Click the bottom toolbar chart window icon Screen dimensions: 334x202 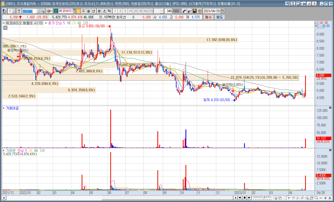click(312, 198)
